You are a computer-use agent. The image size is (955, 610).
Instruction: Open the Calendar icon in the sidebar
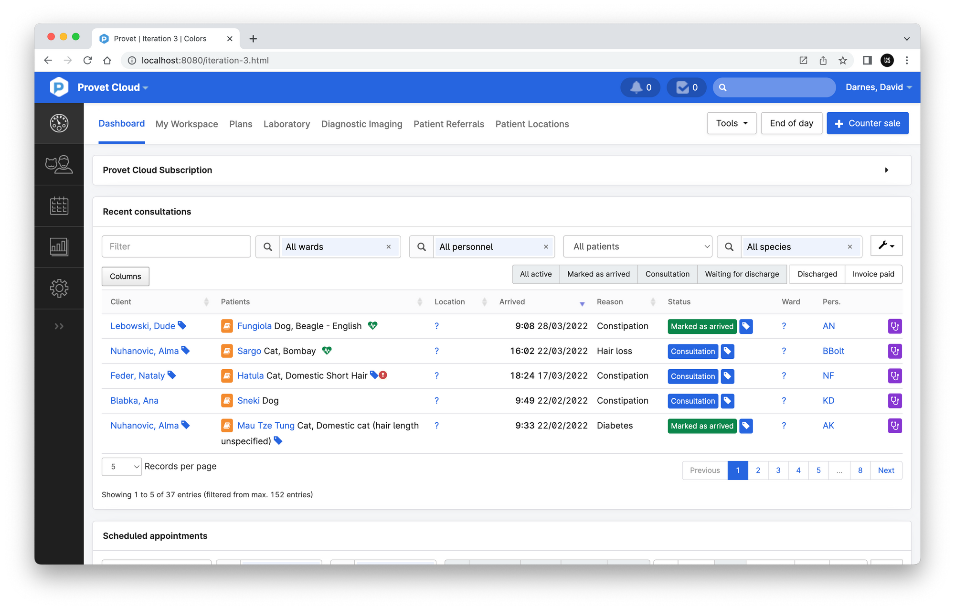point(59,206)
